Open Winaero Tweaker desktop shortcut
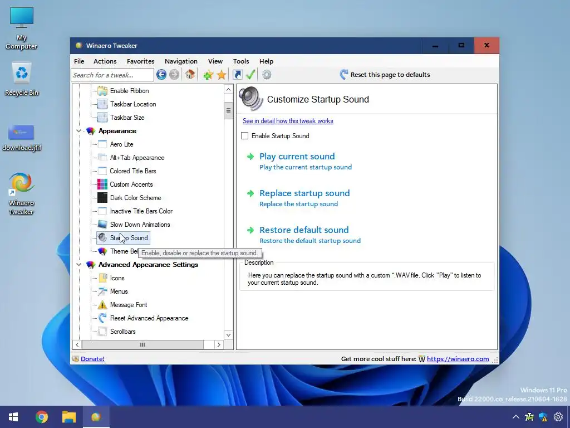This screenshot has width=570, height=428. click(22, 193)
